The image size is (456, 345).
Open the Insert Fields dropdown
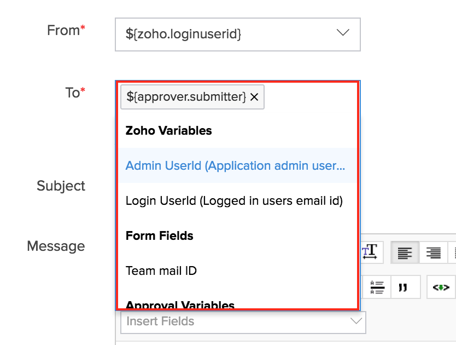coord(243,321)
